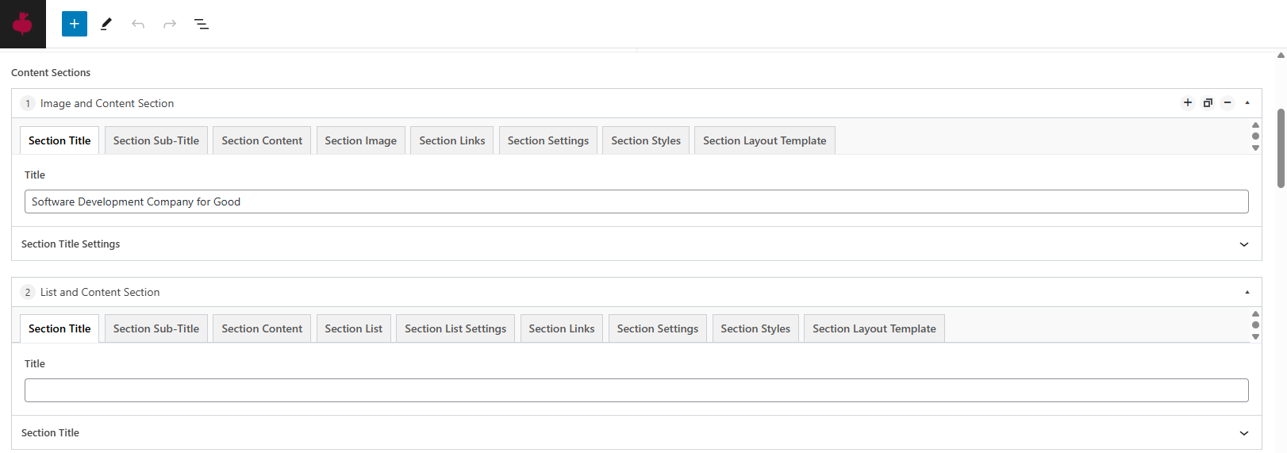The height and width of the screenshot is (453, 1287).
Task: Click the Title field with Software Development text
Action: [x=636, y=202]
